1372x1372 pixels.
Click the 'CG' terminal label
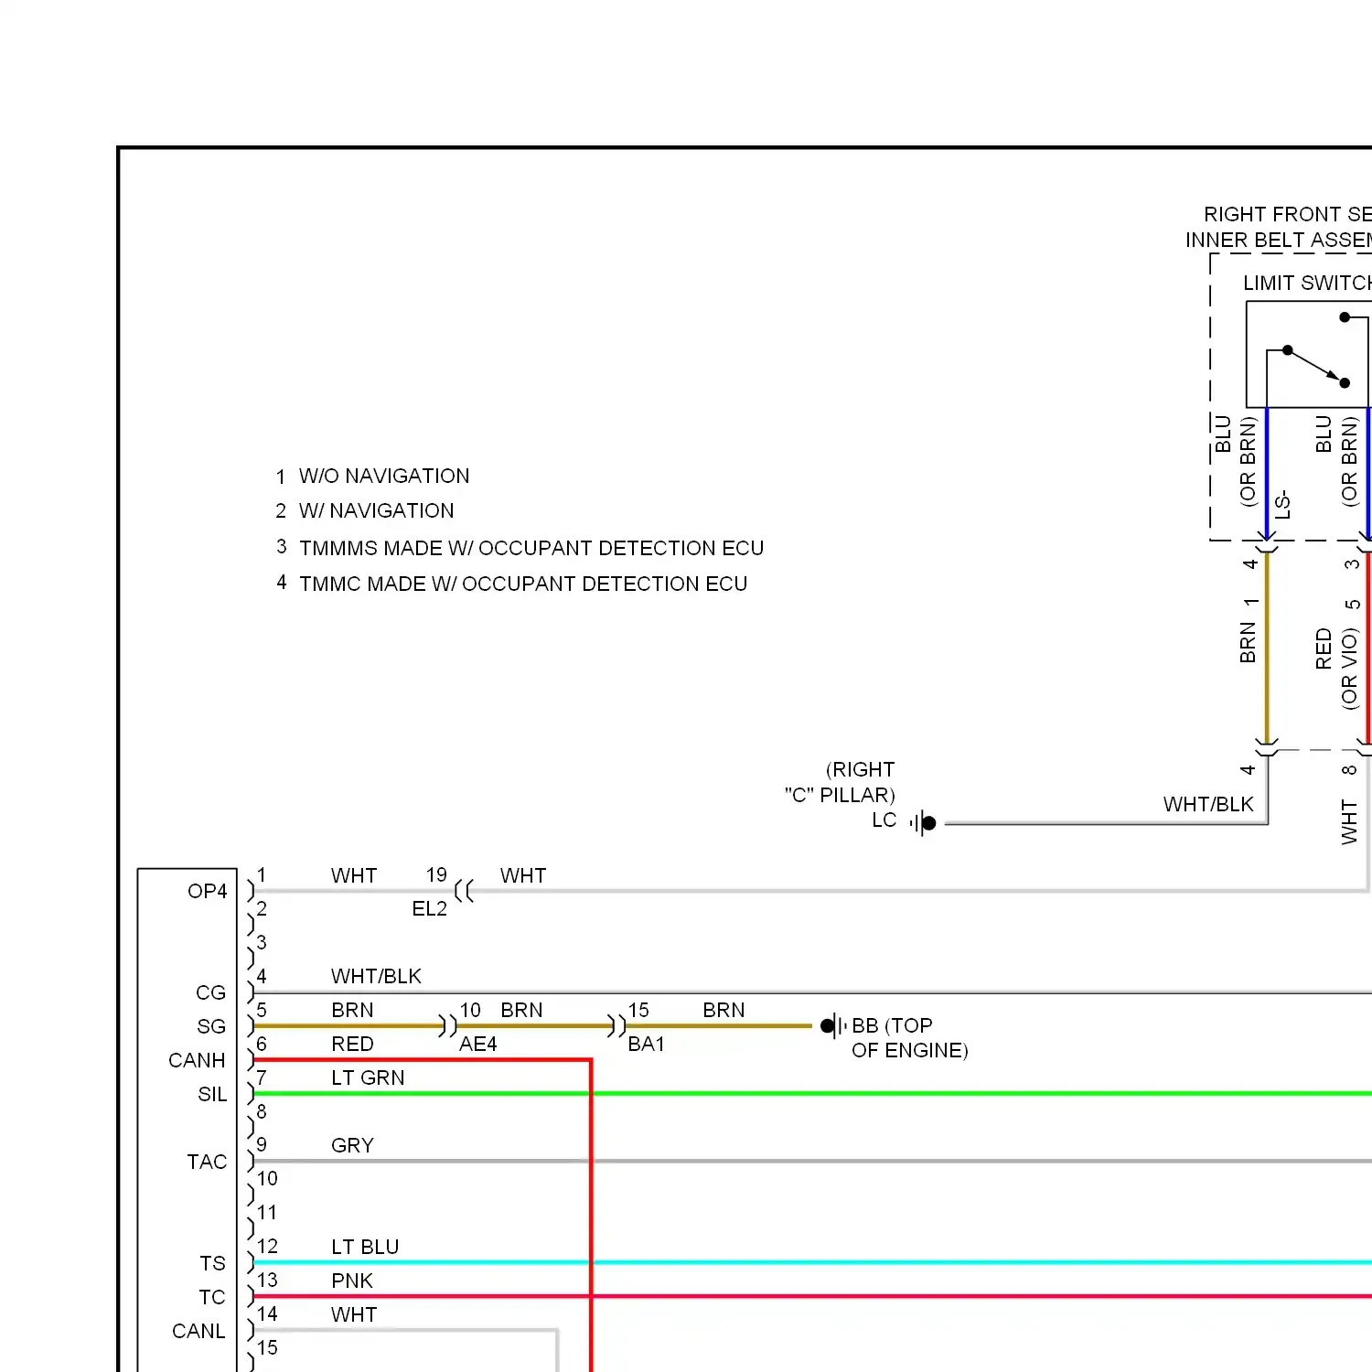tap(211, 993)
